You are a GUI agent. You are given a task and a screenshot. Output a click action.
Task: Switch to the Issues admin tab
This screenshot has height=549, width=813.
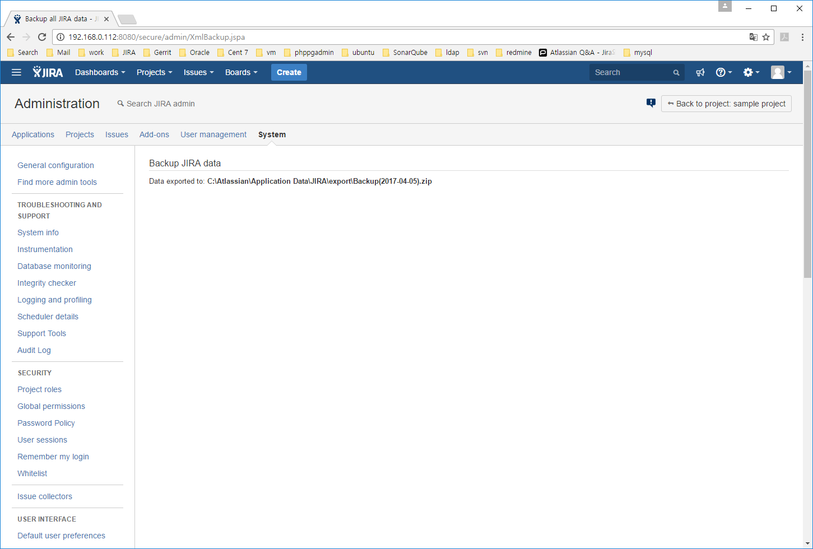117,134
